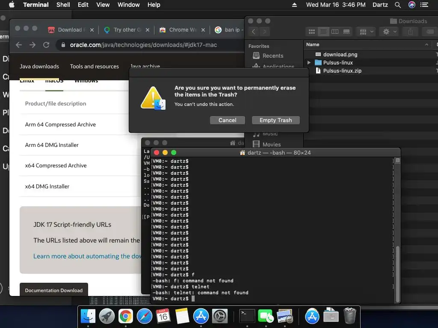
Task: Open Launchpad rocket icon in Dock
Action: coord(107,316)
